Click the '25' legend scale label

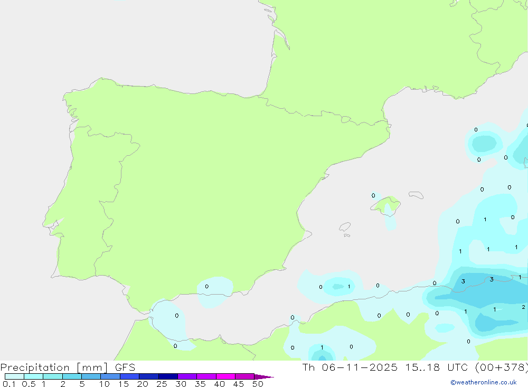tap(162, 384)
